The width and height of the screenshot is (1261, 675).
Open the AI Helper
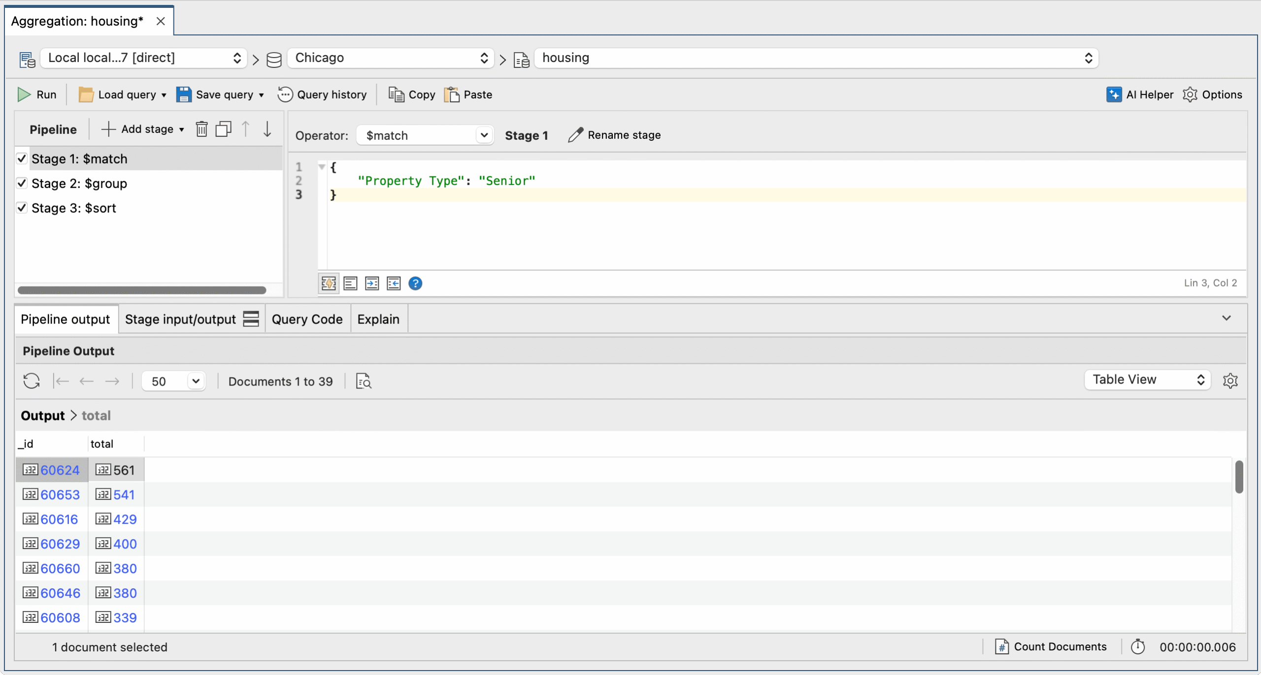(1140, 95)
